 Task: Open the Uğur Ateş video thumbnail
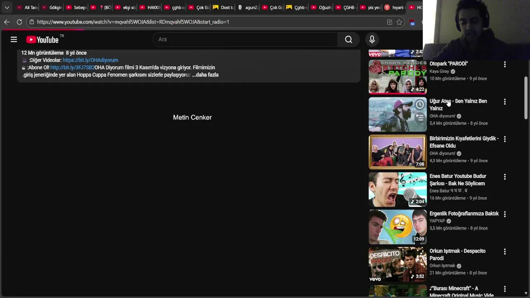[x=397, y=114]
